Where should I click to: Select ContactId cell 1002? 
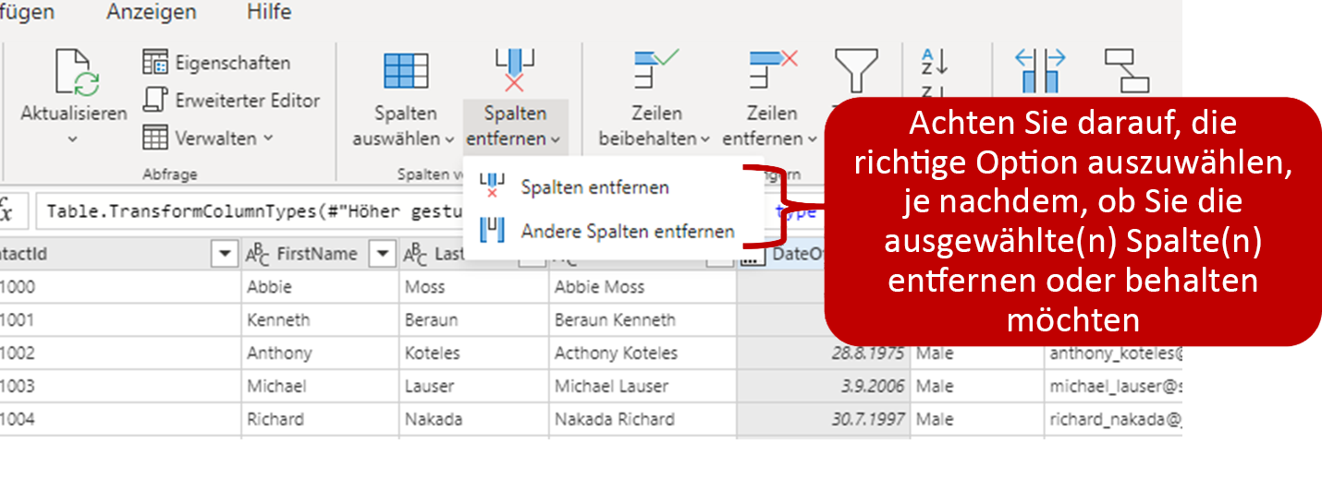(x=120, y=353)
